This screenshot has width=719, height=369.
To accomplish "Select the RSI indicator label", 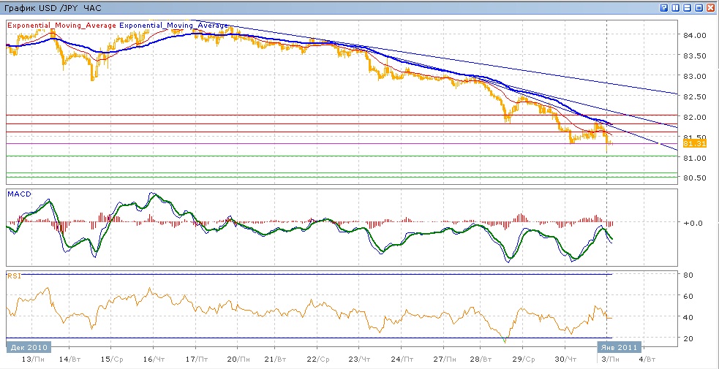I will point(13,275).
